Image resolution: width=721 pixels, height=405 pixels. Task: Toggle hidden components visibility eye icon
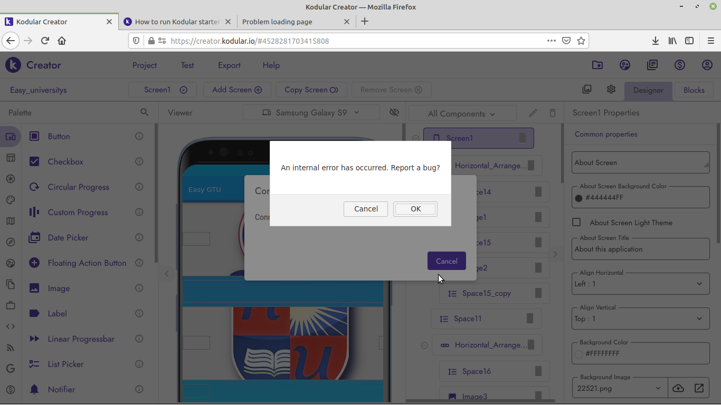[x=394, y=112]
